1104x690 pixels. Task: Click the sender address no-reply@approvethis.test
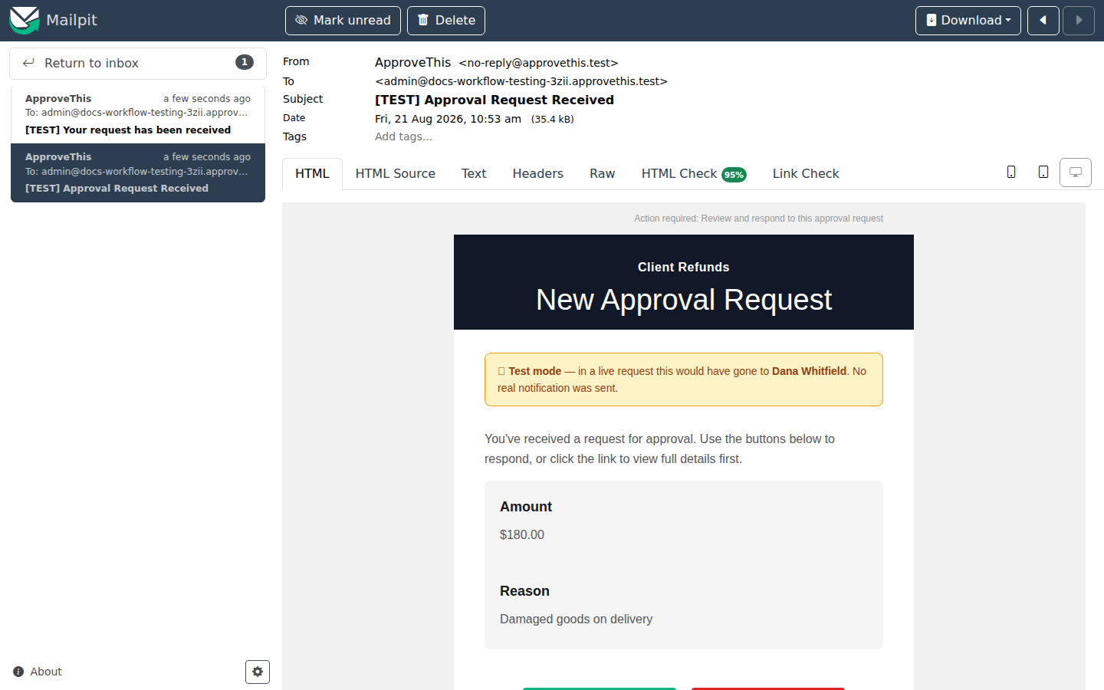pyautogui.click(x=538, y=63)
